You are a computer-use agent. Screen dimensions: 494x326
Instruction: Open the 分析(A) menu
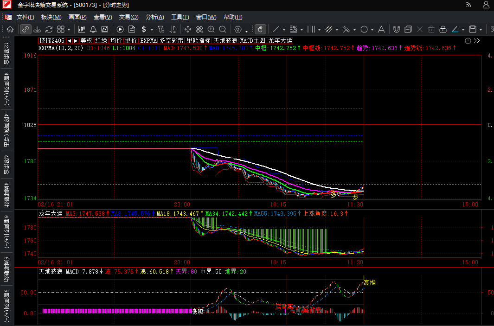pos(154,17)
